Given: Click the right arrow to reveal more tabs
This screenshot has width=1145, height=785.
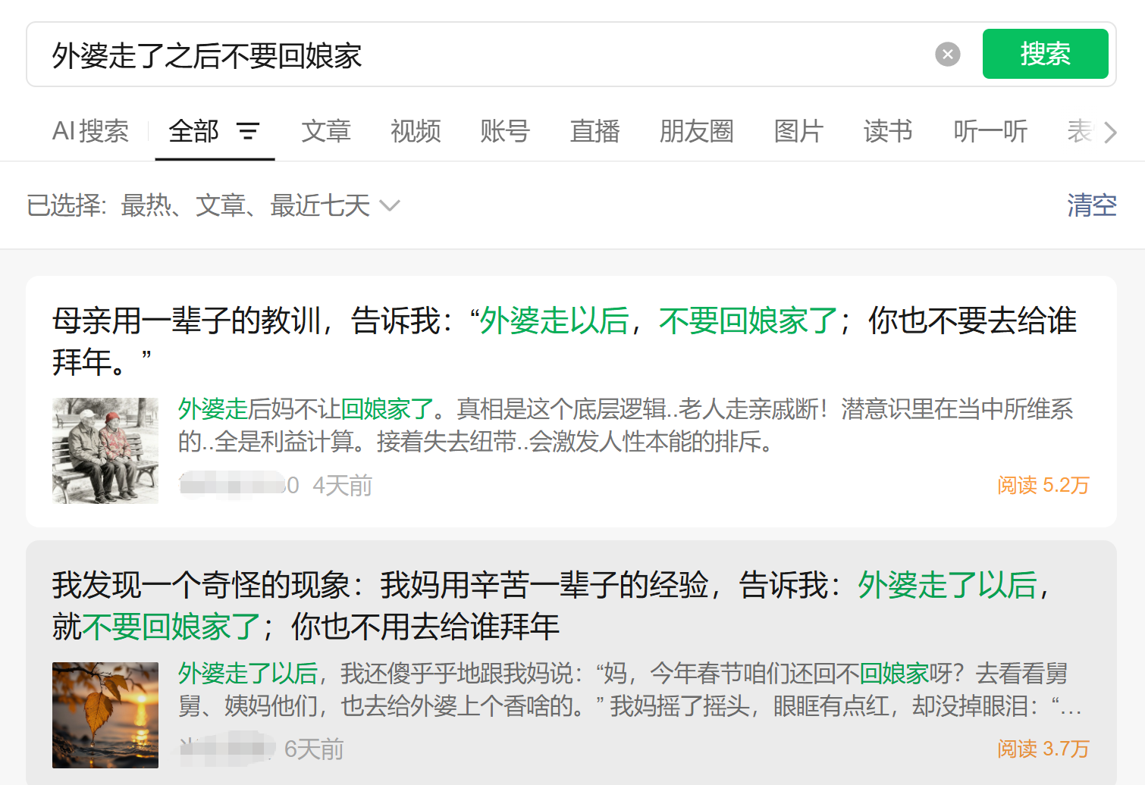Looking at the screenshot, I should (1110, 132).
